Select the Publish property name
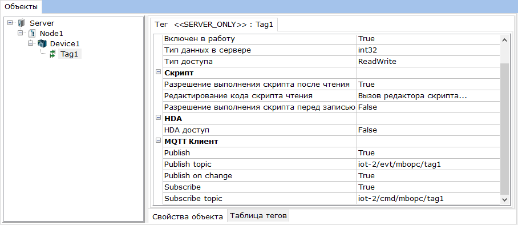The image size is (518, 225). [x=177, y=153]
